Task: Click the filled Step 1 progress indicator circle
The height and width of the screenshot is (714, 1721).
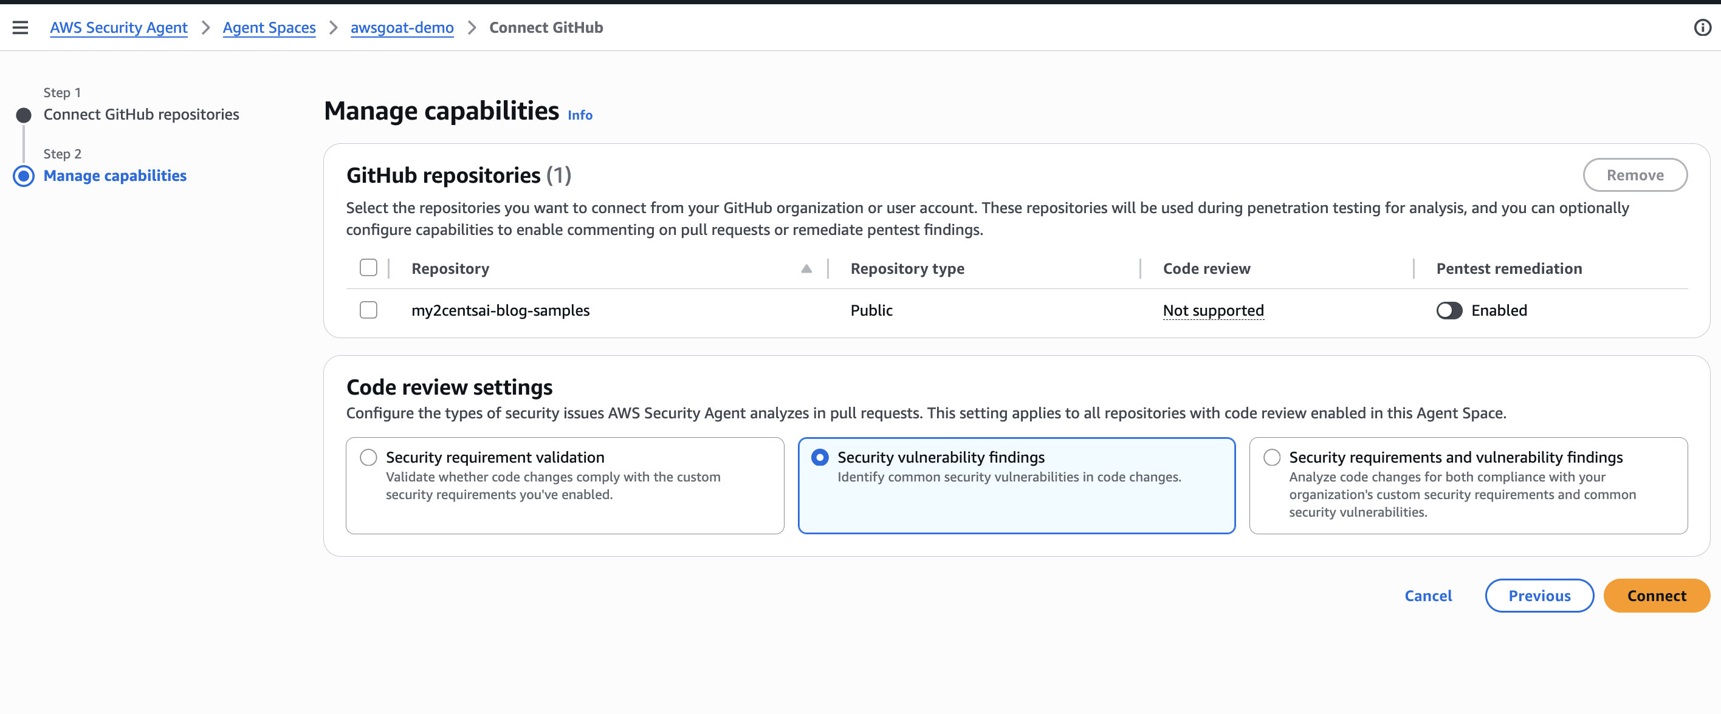Action: 23,114
